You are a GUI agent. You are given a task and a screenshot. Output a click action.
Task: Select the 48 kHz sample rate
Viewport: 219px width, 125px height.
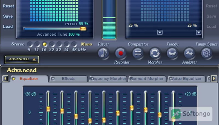click(x=74, y=44)
